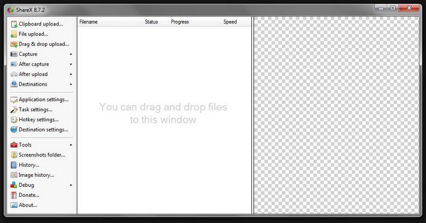Click the Screenshots folder icon

point(14,155)
